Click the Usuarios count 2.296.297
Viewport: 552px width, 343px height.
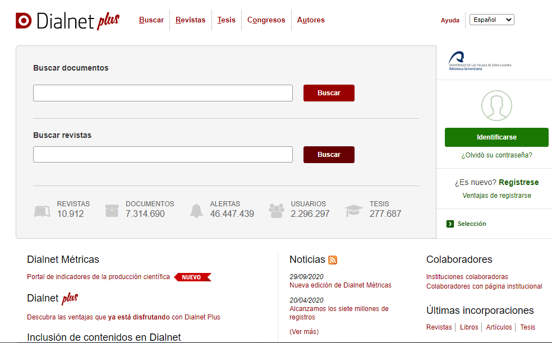point(310,214)
